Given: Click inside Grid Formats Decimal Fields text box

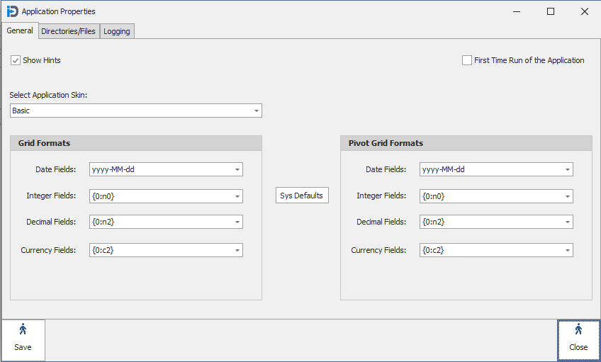Looking at the screenshot, I should (x=159, y=222).
